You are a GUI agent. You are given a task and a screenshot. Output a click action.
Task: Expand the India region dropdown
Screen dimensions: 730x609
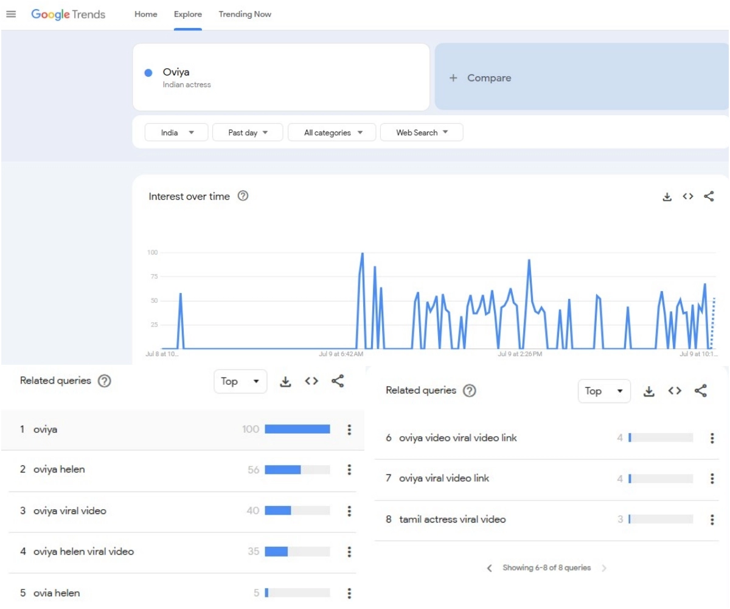176,132
